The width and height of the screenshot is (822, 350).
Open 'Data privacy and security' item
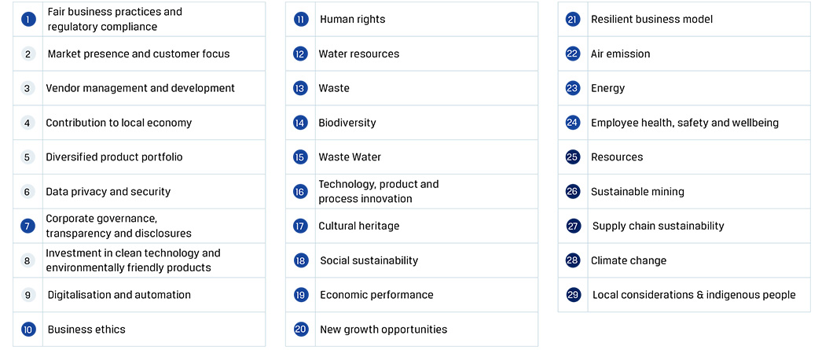click(108, 191)
